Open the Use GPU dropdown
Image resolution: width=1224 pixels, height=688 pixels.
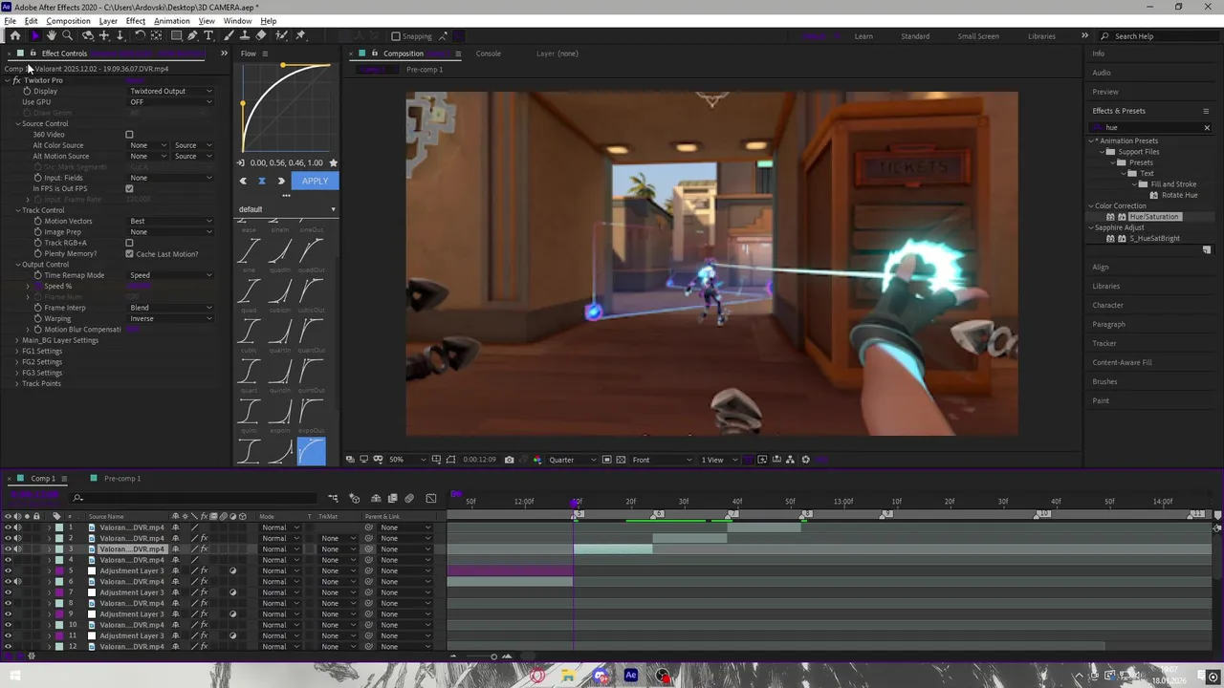171,102
